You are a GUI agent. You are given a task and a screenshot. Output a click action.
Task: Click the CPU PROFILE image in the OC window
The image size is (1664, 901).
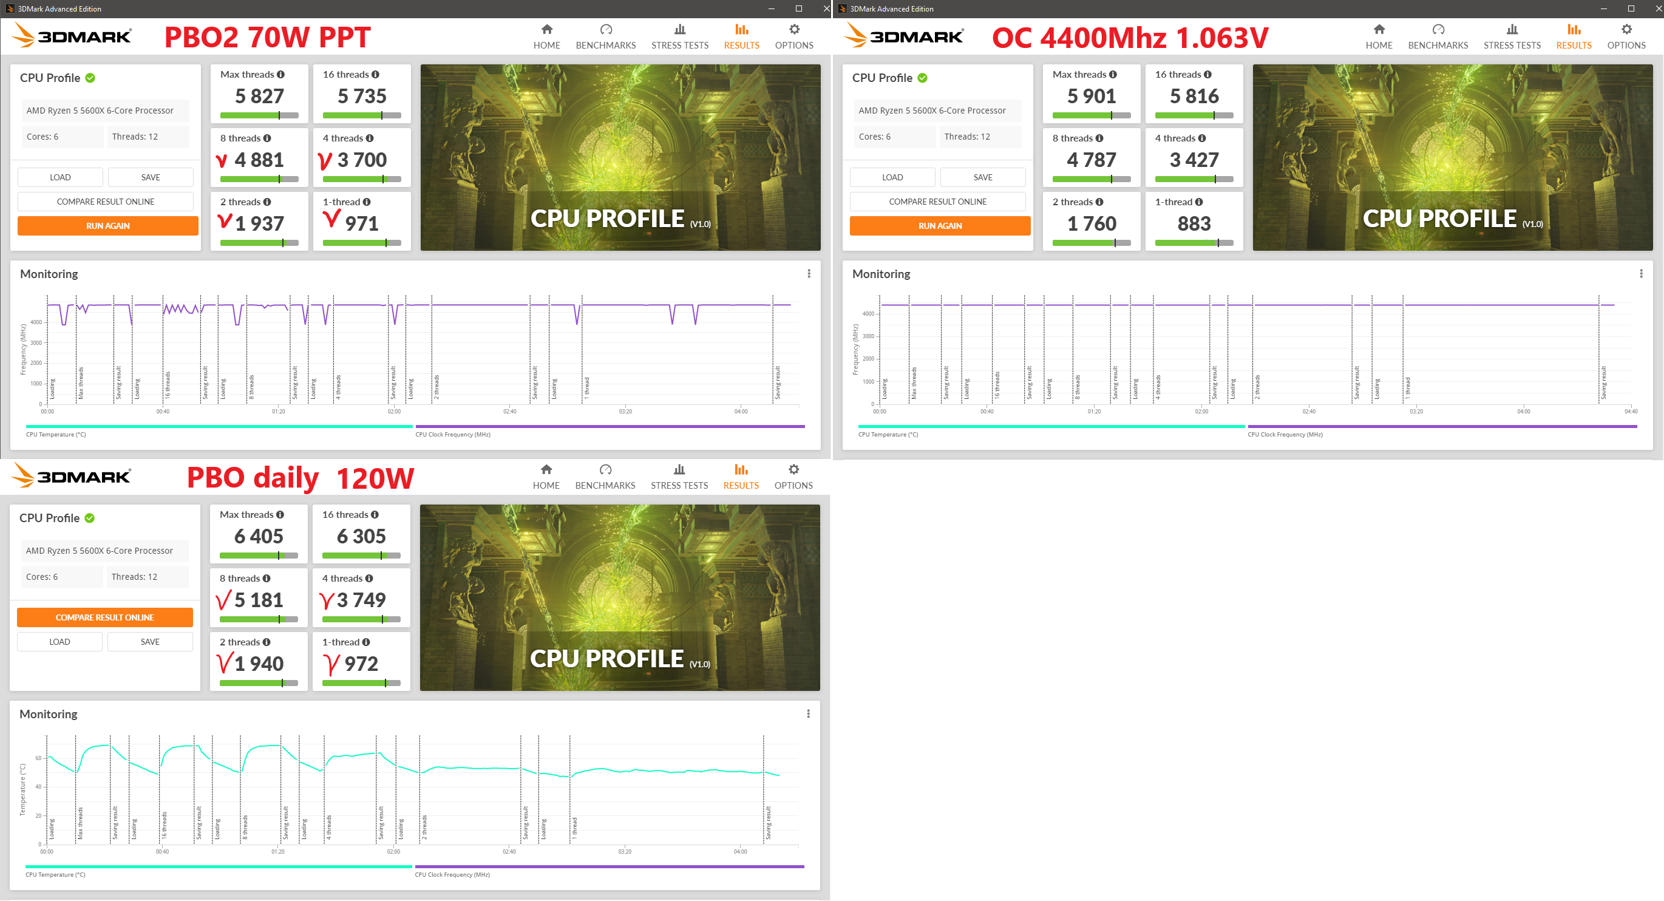(1452, 158)
